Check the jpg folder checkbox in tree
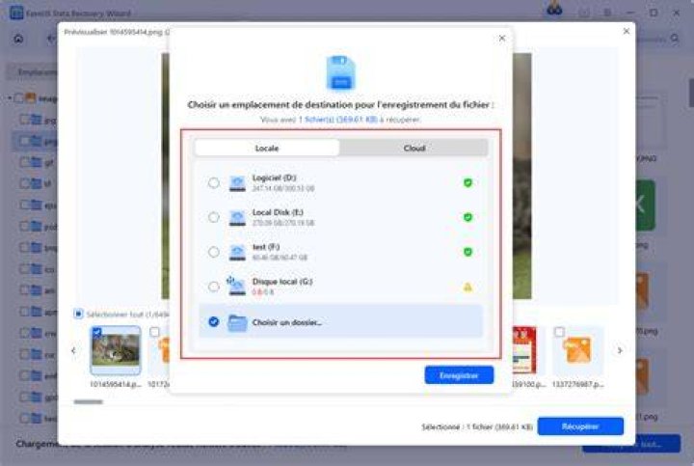694x466 pixels. (x=25, y=120)
